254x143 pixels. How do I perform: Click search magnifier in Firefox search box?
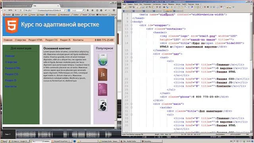83,10
